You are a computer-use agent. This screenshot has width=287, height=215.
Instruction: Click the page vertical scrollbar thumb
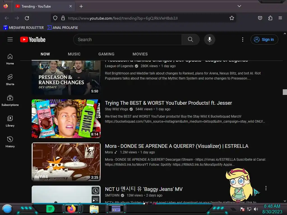pyautogui.click(x=285, y=92)
